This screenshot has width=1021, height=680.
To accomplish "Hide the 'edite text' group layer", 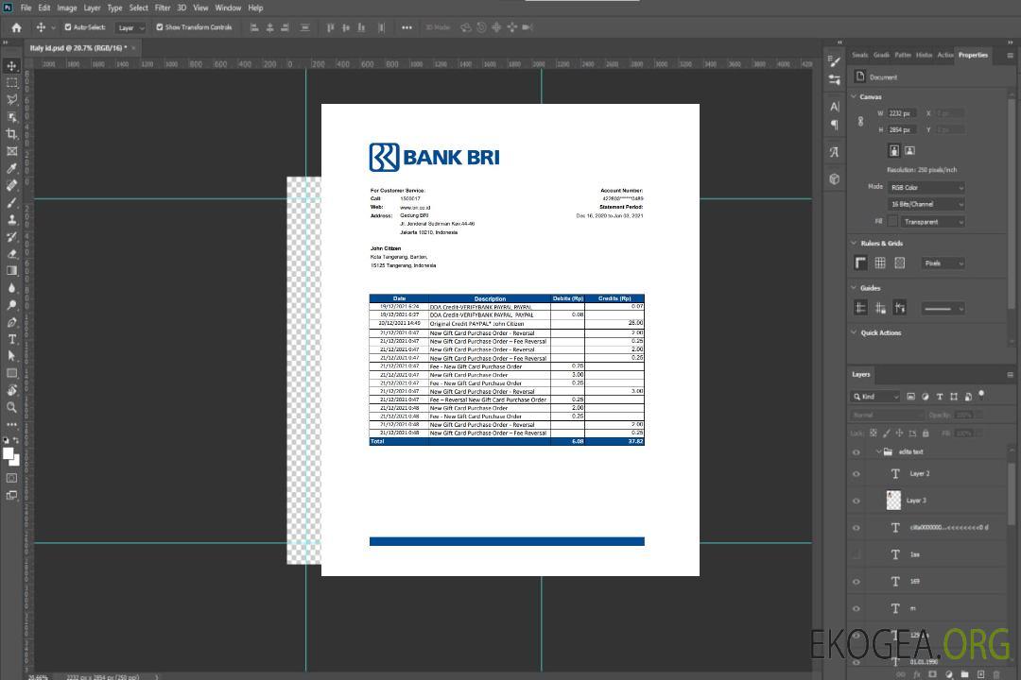I will tap(857, 452).
